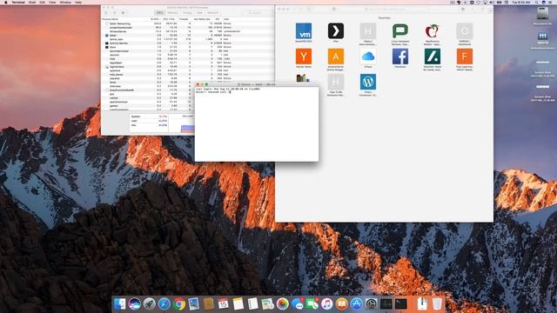The height and width of the screenshot is (313, 557).
Task: Open the iCloud favorite tile
Action: tap(368, 57)
